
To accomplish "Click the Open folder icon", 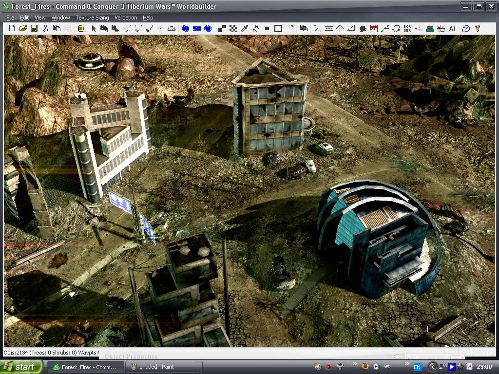I will tap(23, 29).
